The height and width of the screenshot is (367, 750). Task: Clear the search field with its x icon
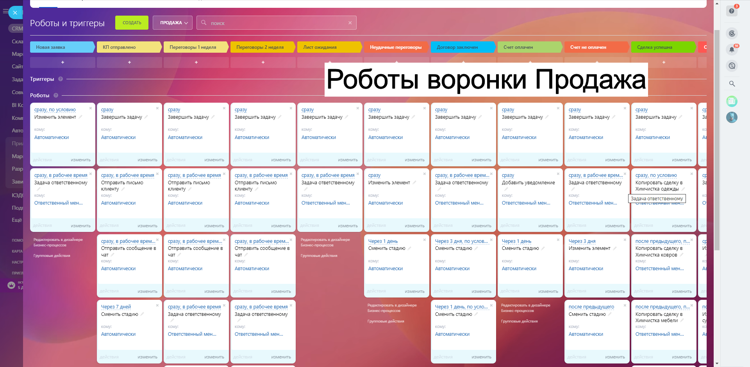click(350, 23)
